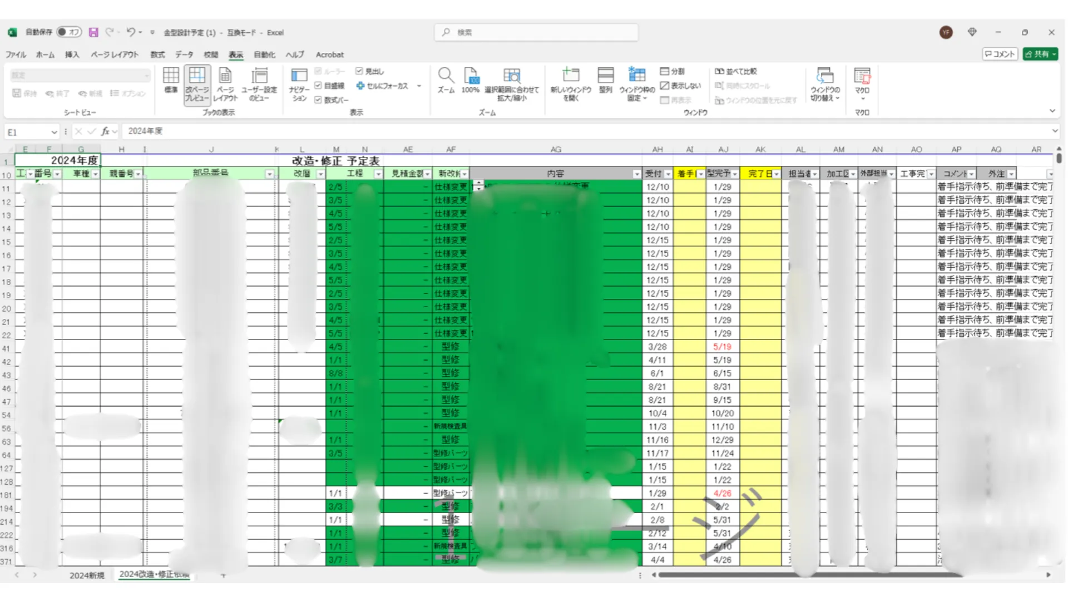Click the コメント button

click(x=1000, y=54)
